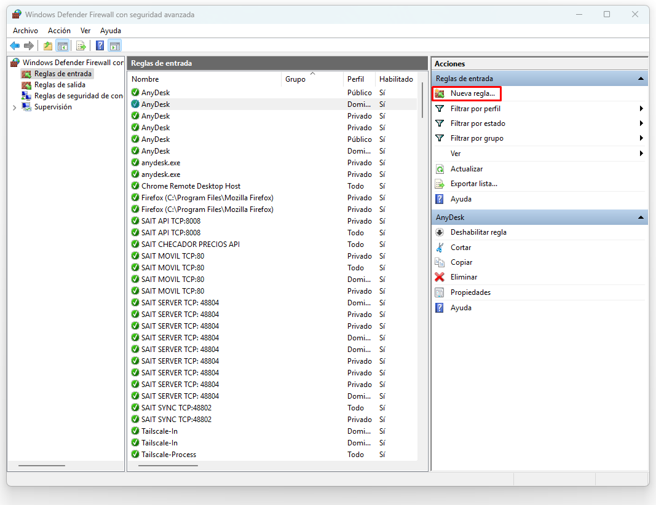Sort rules by the Grupo column header
The height and width of the screenshot is (505, 656).
(312, 79)
